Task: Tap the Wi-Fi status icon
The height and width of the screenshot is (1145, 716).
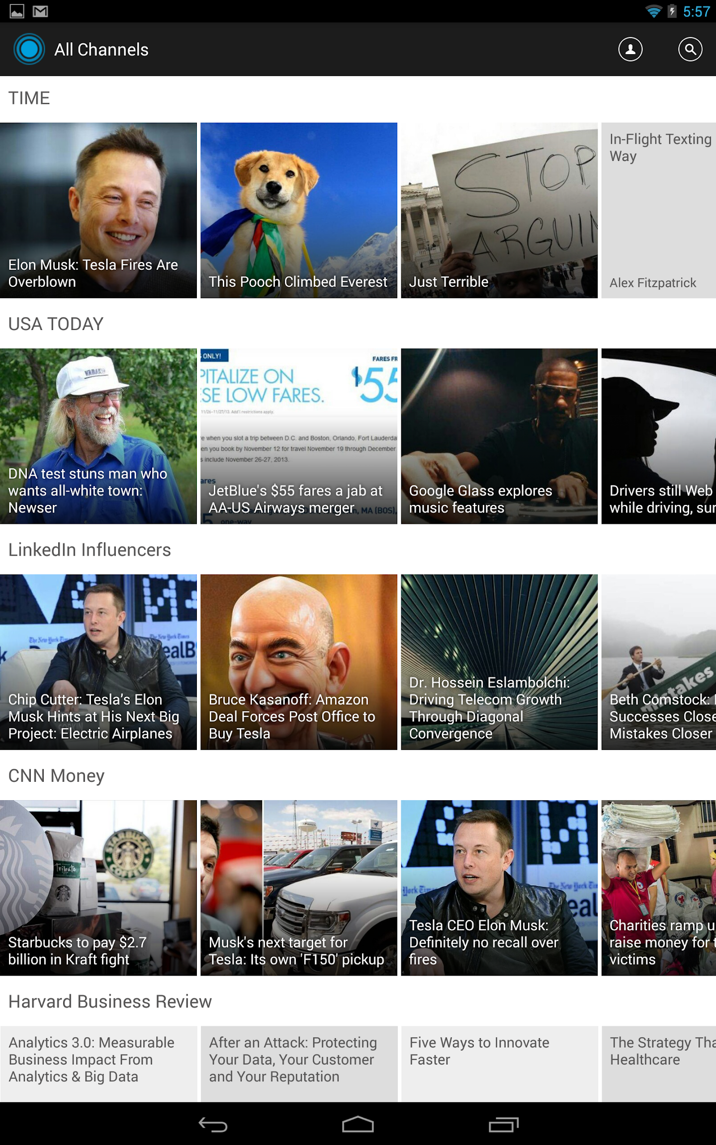Action: click(653, 11)
